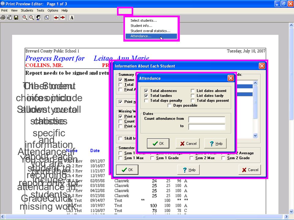This screenshot has width=294, height=220.
Task: Choose Select students... from the dropdown menu
Action: [151, 20]
